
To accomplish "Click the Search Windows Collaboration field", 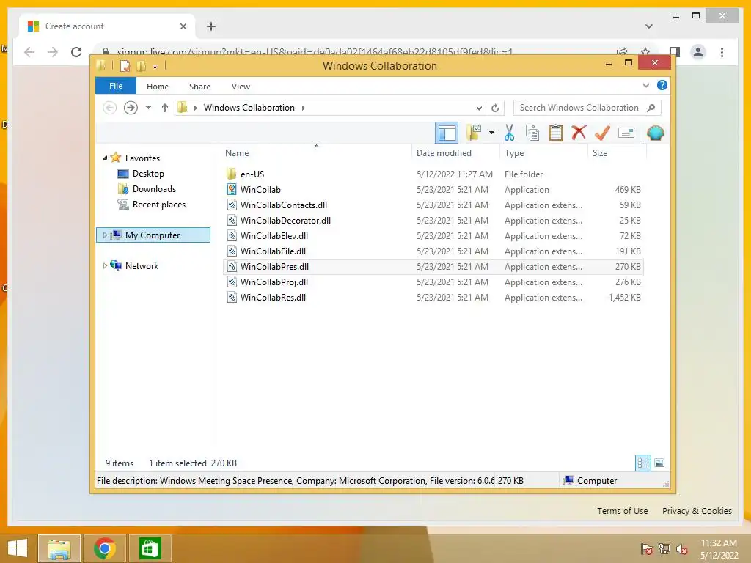I will click(x=587, y=108).
